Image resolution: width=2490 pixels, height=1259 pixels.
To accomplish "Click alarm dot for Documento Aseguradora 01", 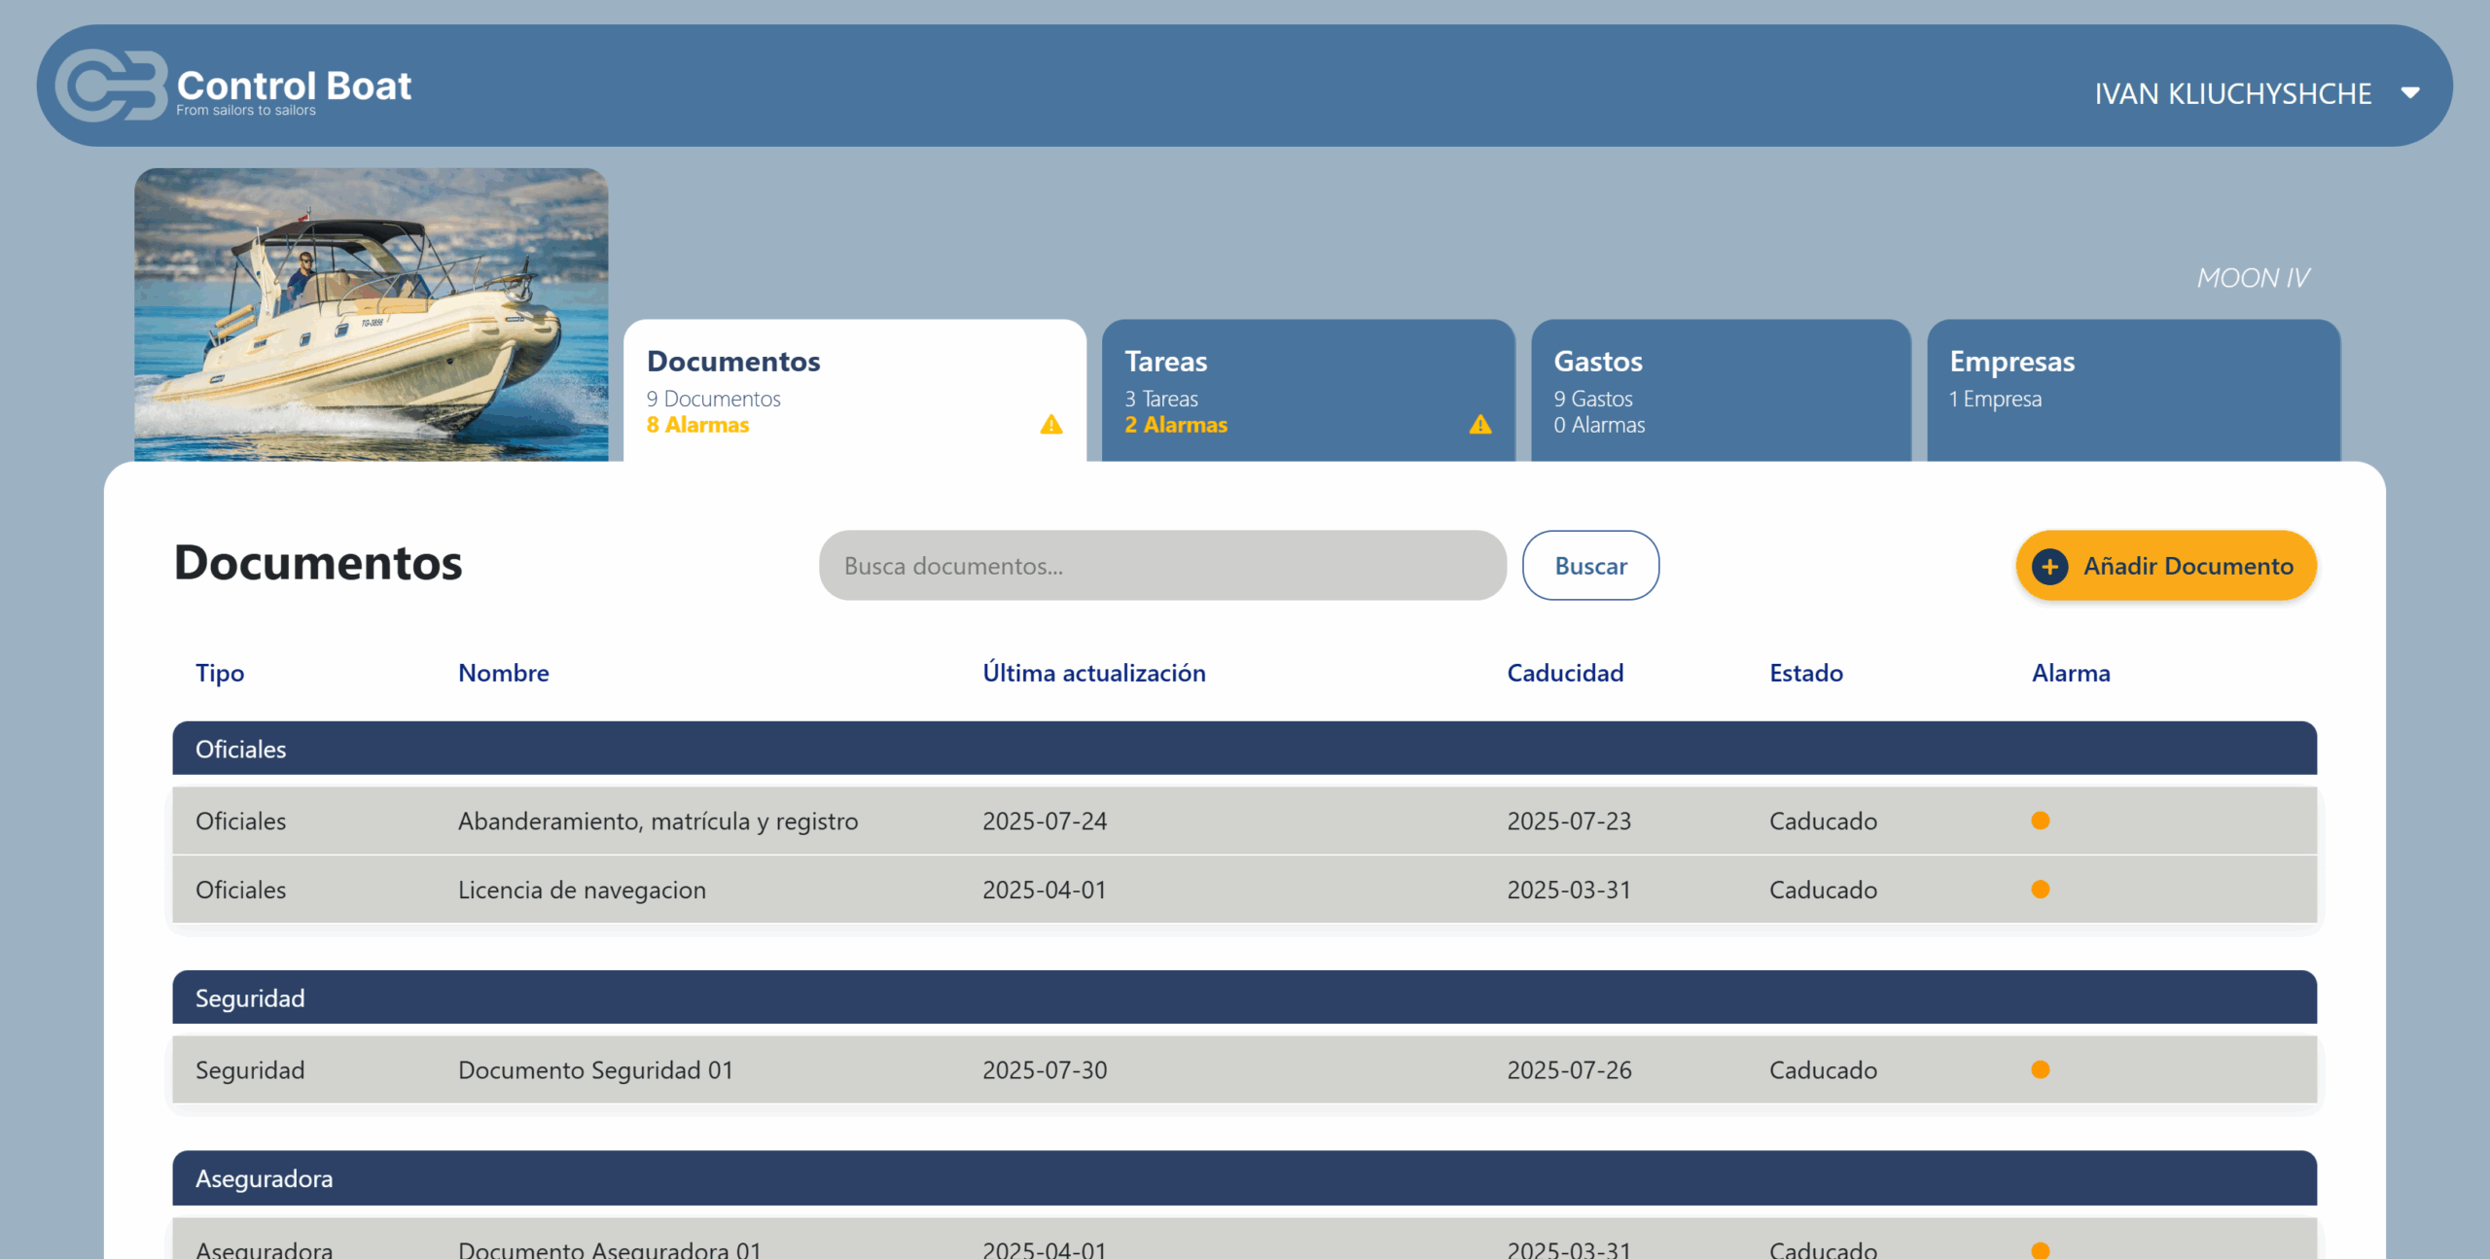I will pos(2040,1249).
